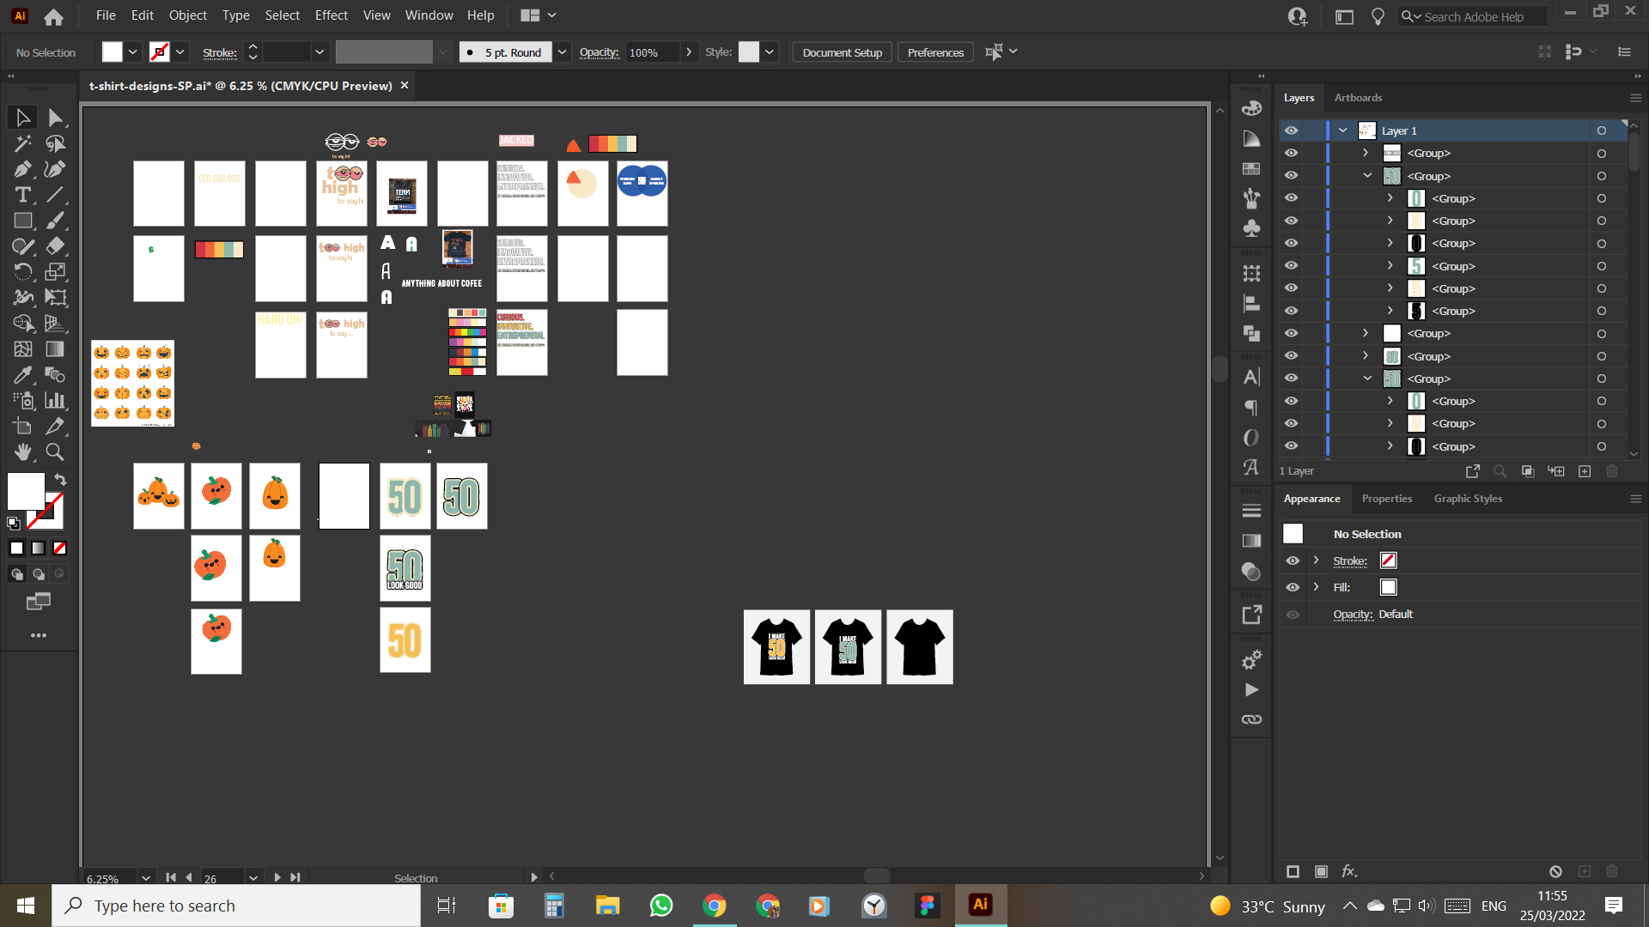Select the Selection tool

21,118
